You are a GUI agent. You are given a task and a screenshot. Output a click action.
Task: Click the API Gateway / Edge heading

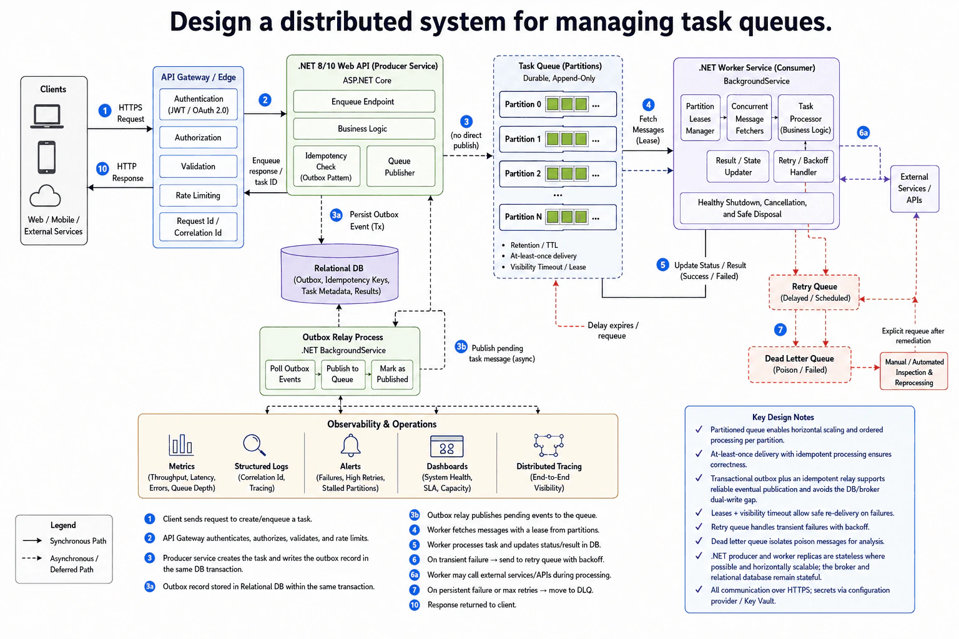(199, 77)
